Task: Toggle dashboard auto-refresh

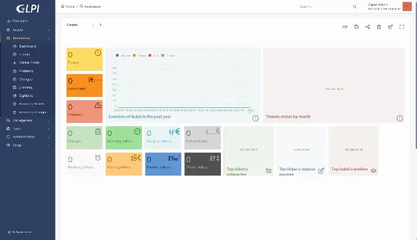Action: point(345,27)
